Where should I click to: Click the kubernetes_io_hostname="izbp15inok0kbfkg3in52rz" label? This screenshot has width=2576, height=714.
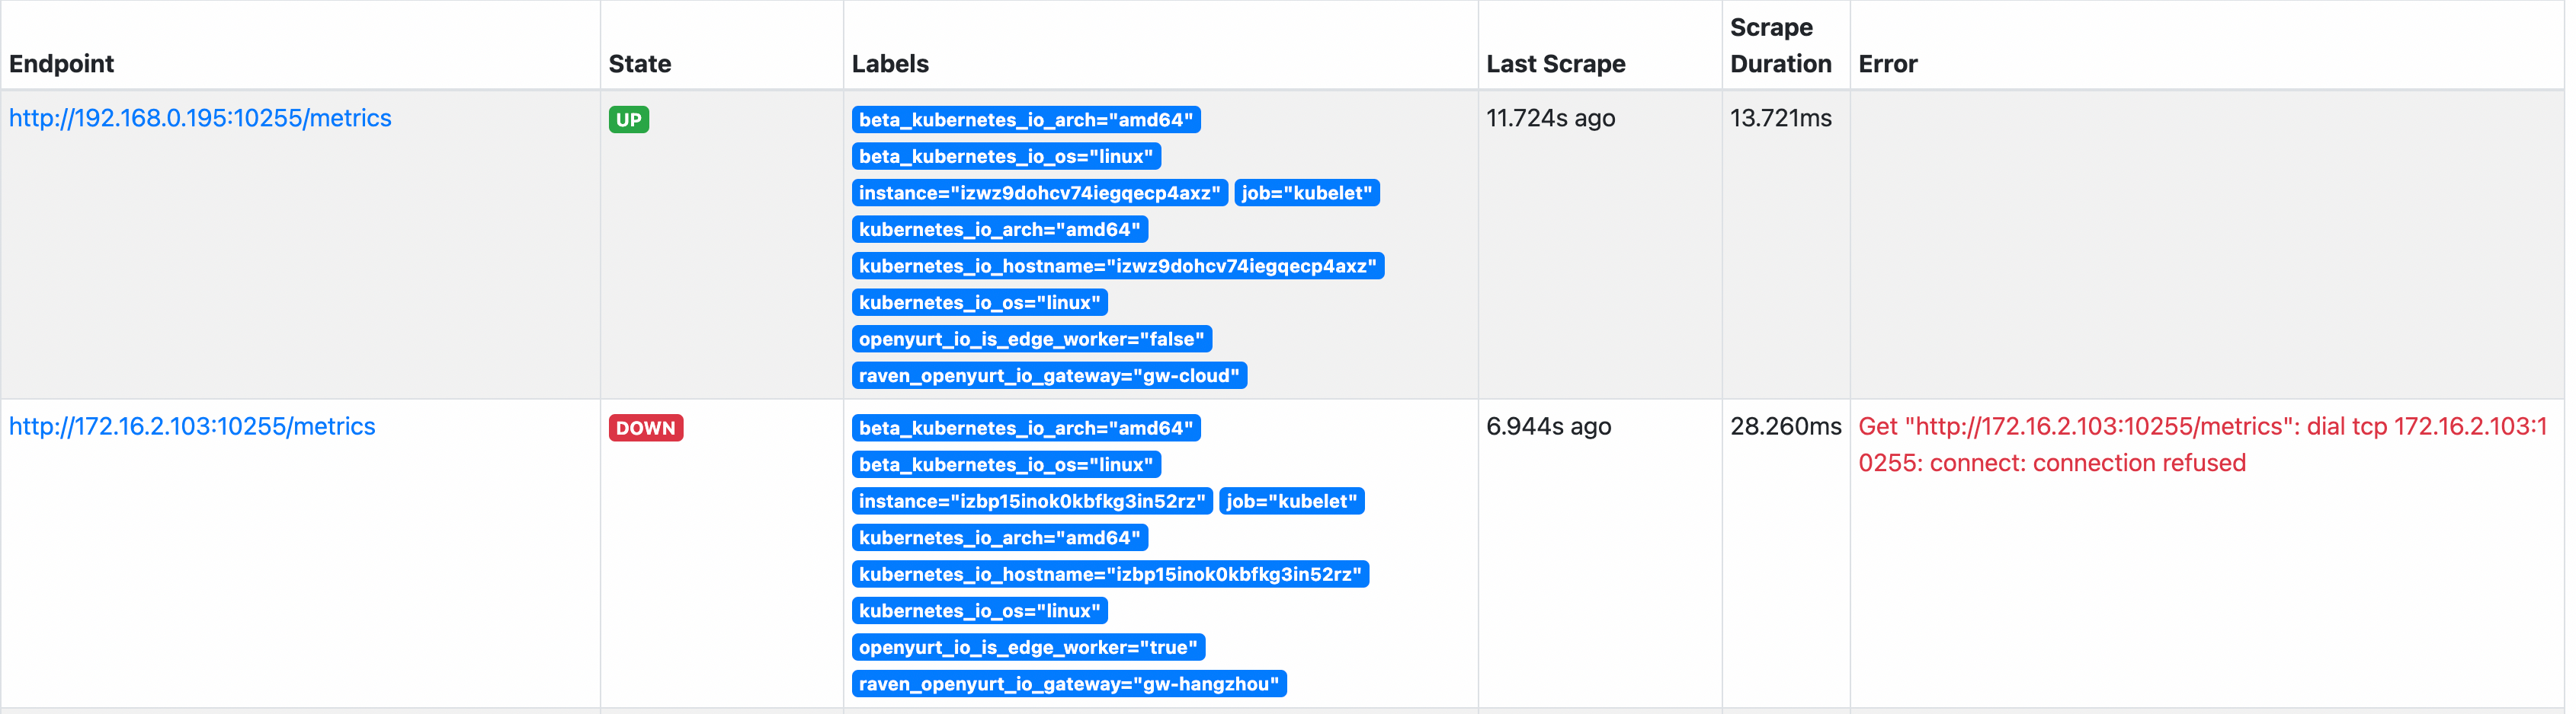[1110, 574]
